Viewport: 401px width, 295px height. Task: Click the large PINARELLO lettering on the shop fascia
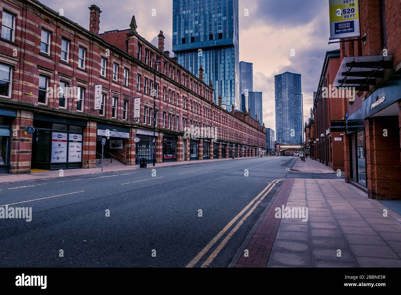click(378, 102)
